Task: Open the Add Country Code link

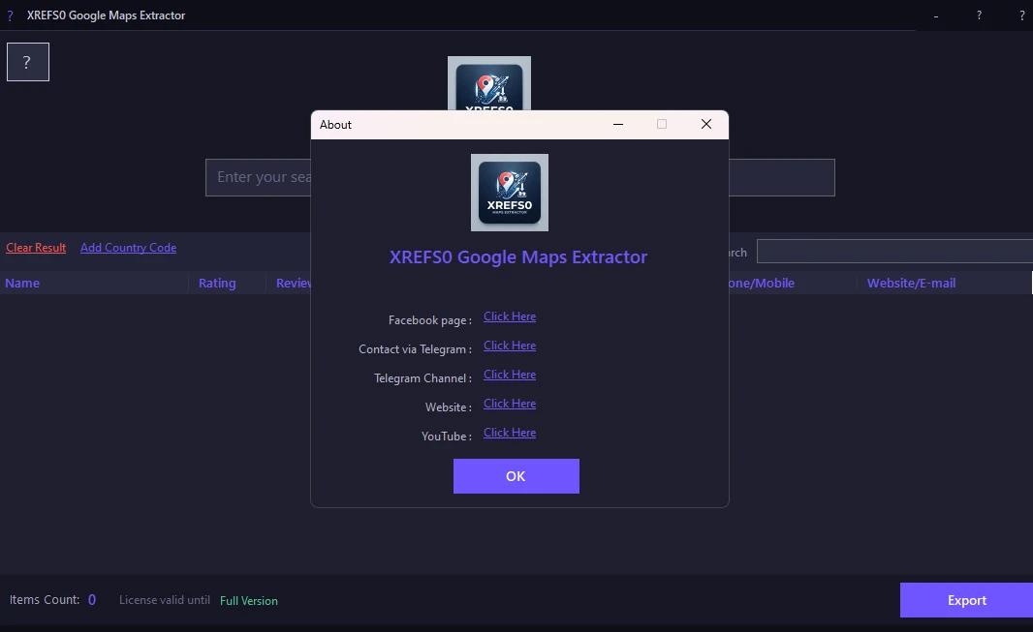Action: pos(129,247)
